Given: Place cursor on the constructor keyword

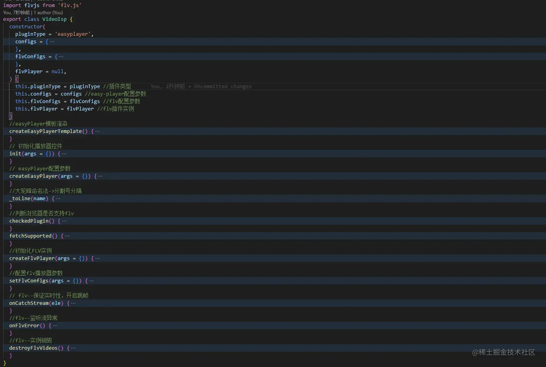Looking at the screenshot, I should 26,27.
